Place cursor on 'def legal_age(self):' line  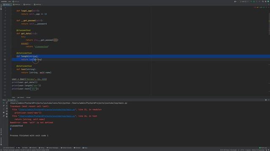tap(28, 11)
